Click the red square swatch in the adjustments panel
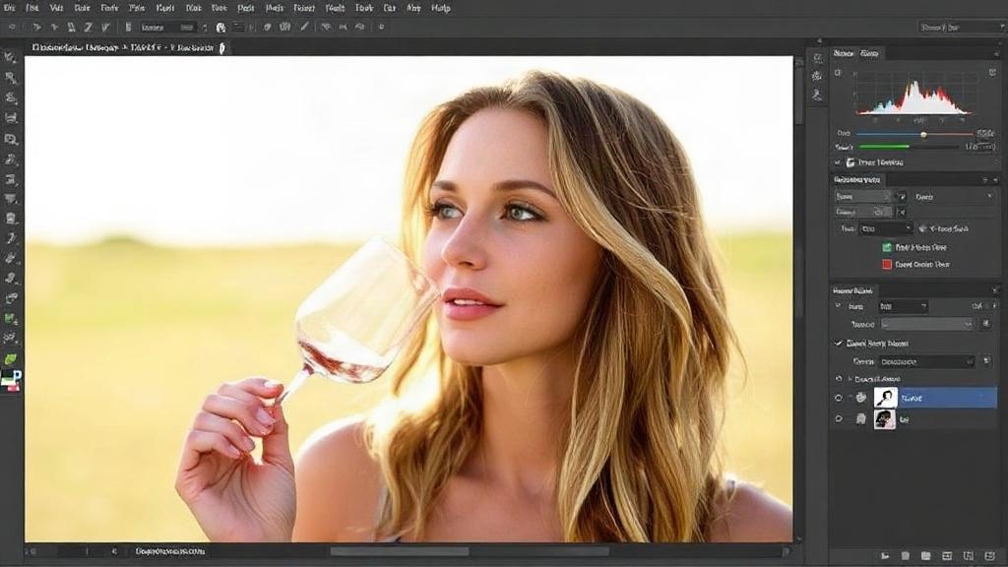Image resolution: width=1008 pixels, height=567 pixels. pyautogui.click(x=887, y=264)
